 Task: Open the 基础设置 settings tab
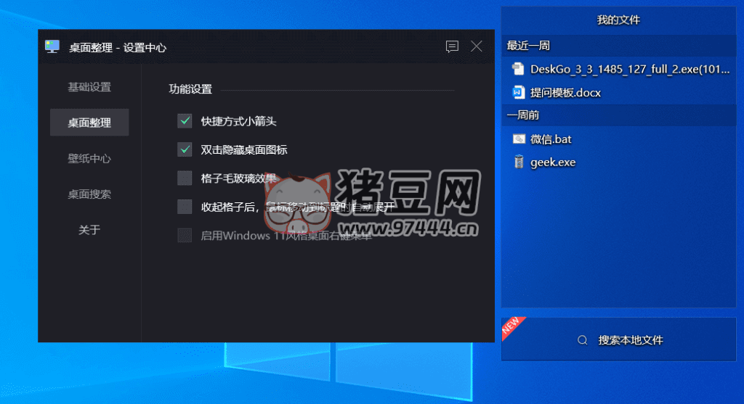point(89,87)
